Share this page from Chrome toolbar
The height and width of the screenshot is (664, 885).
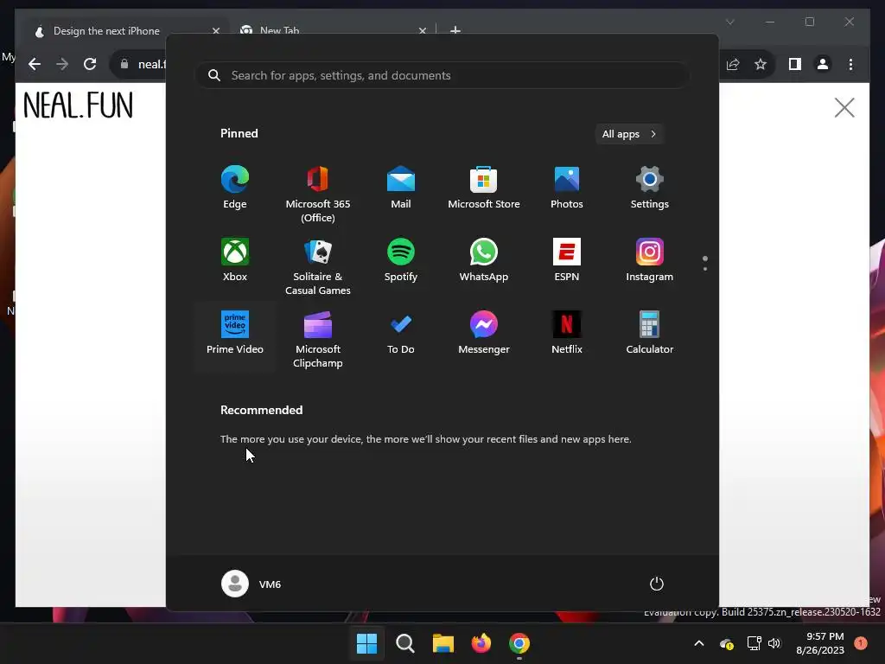tap(733, 64)
